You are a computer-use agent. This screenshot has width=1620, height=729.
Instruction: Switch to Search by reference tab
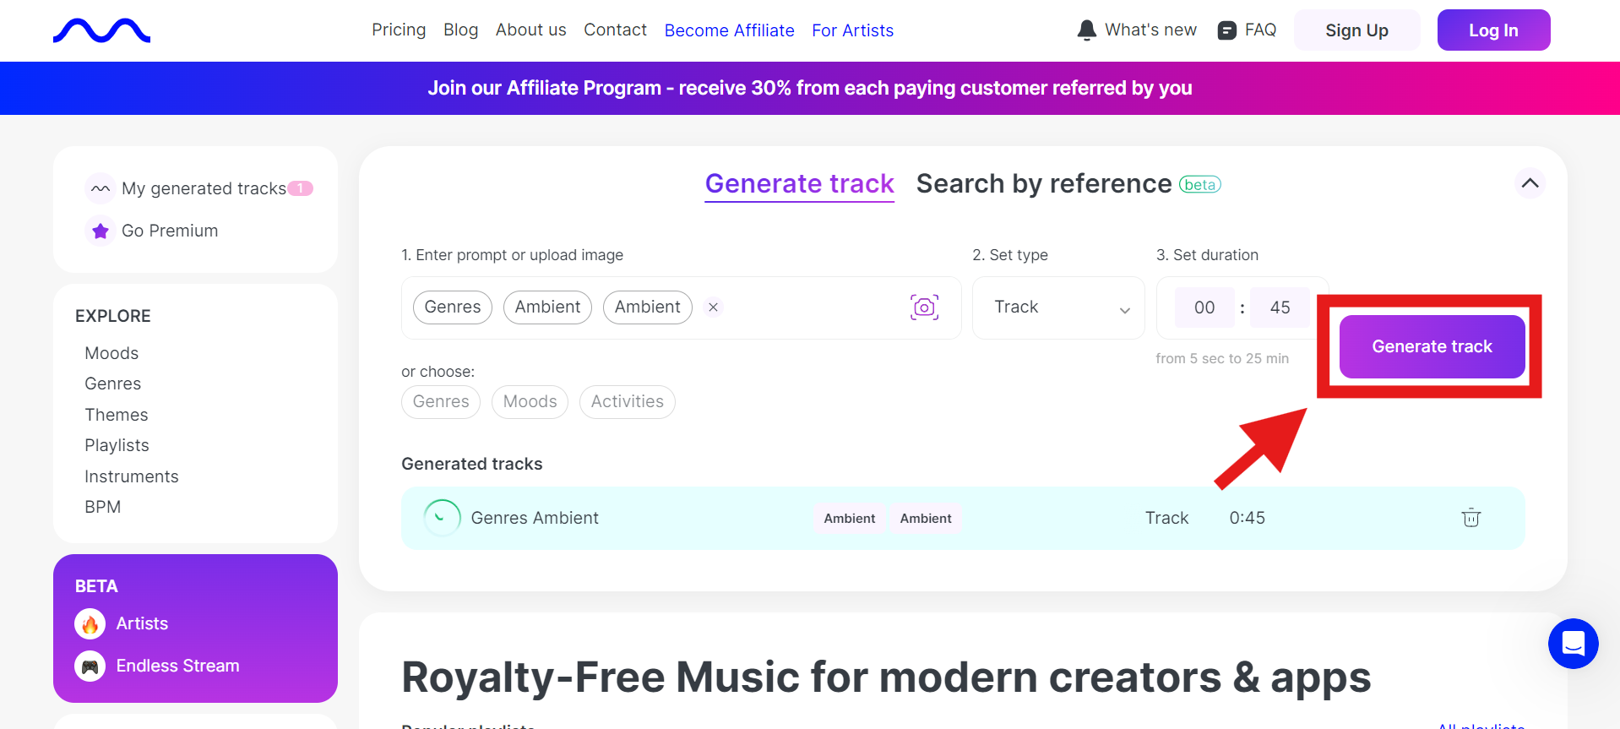point(1043,184)
